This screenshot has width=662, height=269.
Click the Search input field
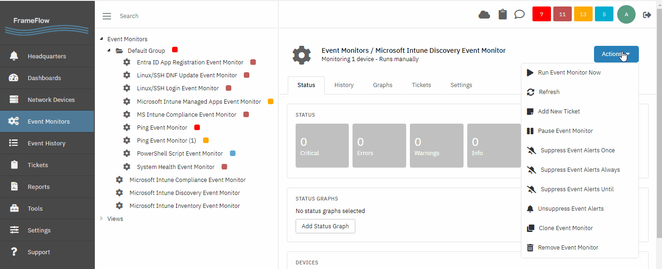click(x=194, y=16)
